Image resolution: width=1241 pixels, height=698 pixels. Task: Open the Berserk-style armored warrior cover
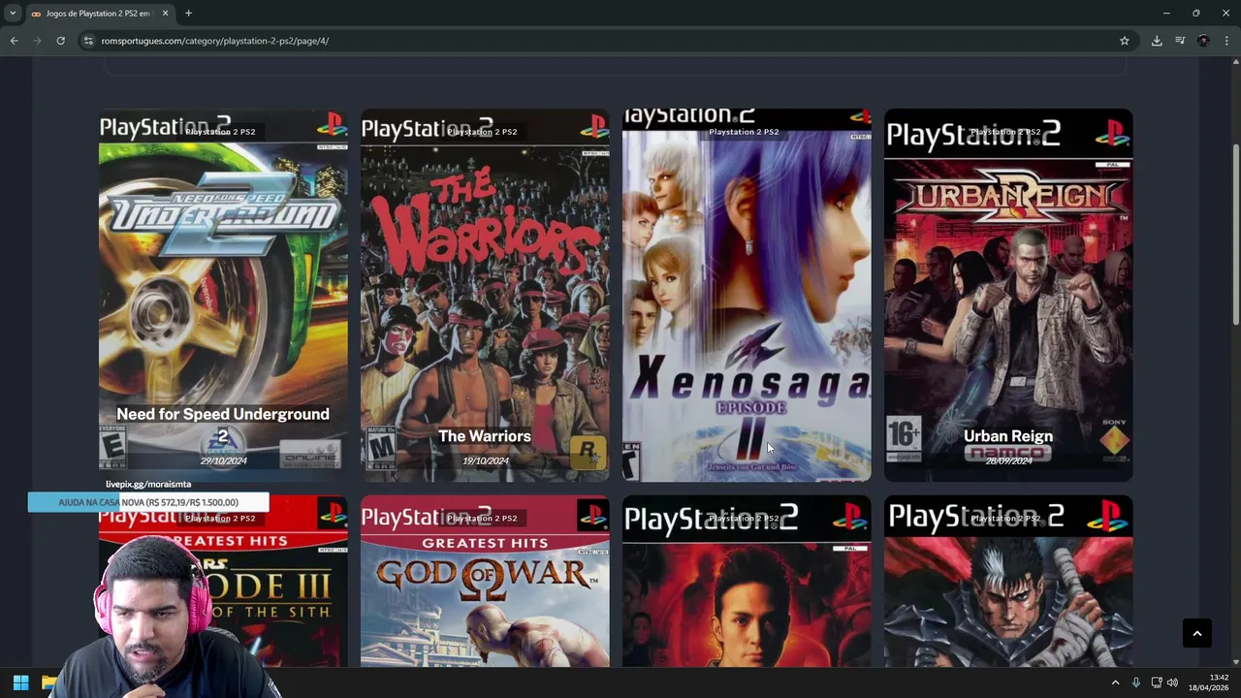click(x=1008, y=582)
